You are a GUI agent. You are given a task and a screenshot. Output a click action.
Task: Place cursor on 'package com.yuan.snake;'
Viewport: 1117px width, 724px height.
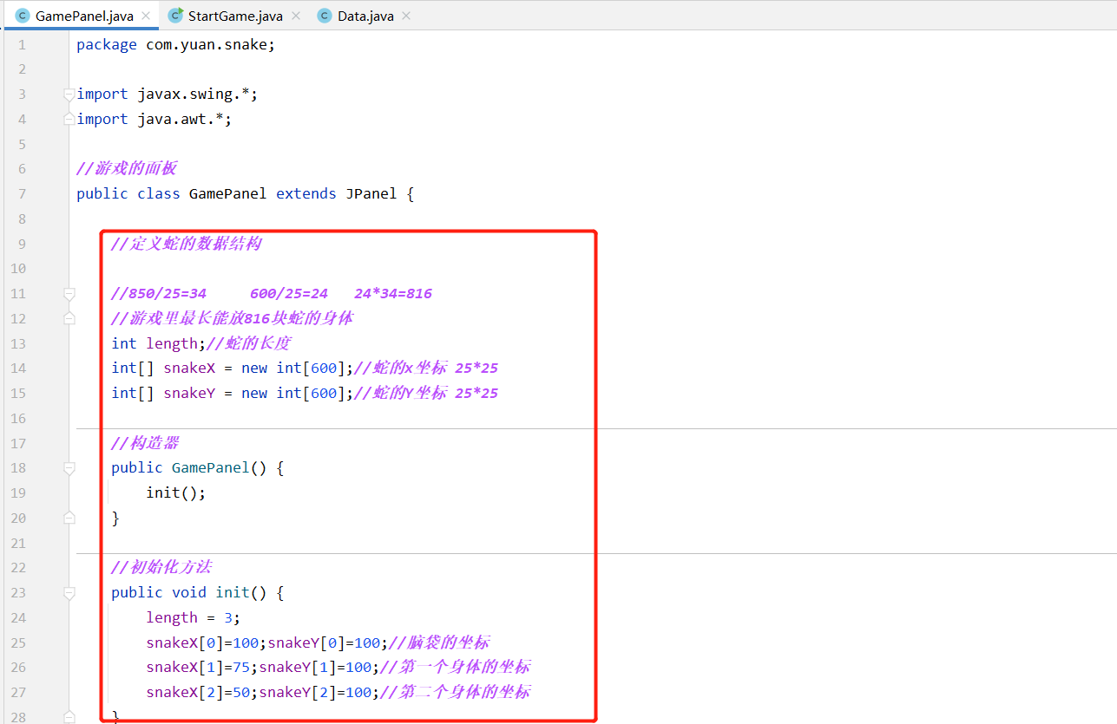pos(175,44)
